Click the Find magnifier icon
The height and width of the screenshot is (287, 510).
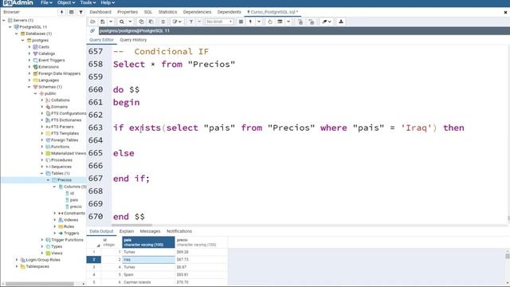122,22
